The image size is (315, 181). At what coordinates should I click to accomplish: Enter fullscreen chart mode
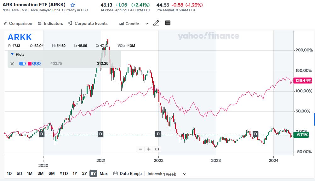[x=157, y=149]
